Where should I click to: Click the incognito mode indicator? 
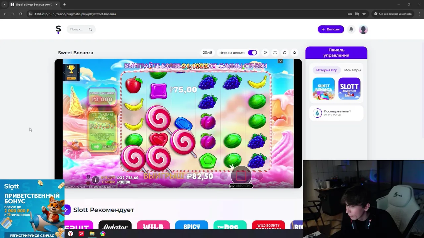(393, 14)
